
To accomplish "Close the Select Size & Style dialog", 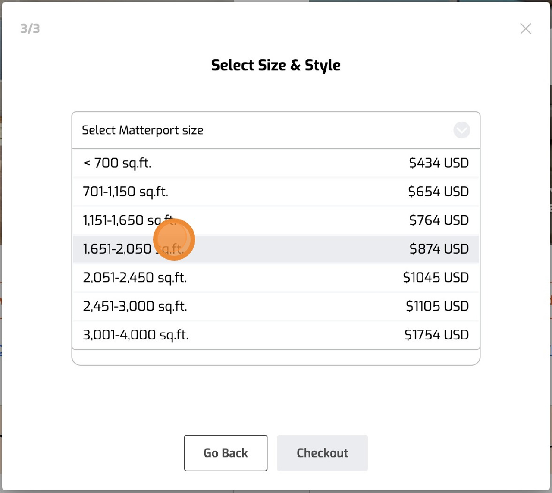I will (x=525, y=29).
